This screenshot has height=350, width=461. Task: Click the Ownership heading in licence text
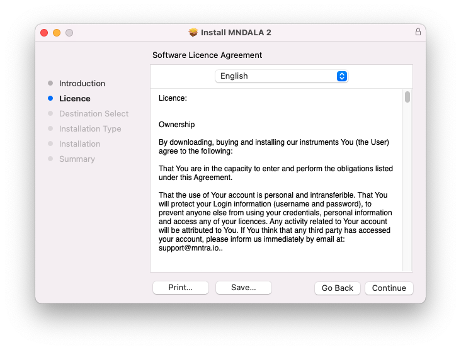(177, 125)
